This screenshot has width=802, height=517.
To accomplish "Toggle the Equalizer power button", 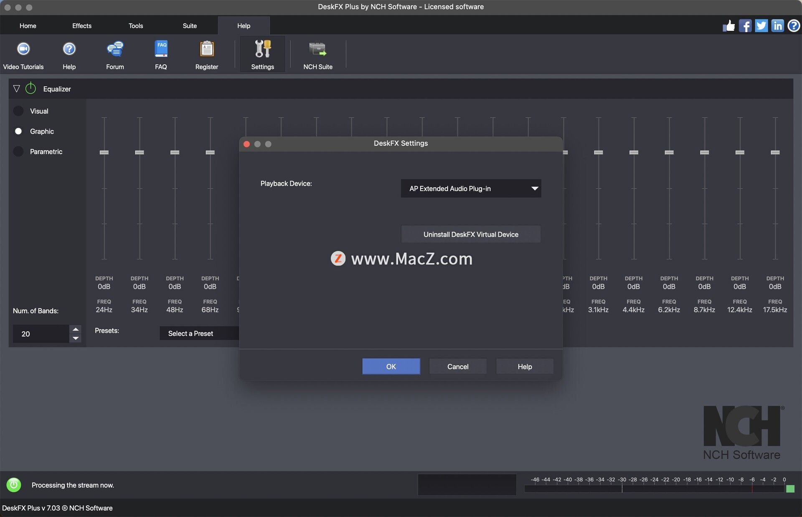I will click(x=31, y=89).
